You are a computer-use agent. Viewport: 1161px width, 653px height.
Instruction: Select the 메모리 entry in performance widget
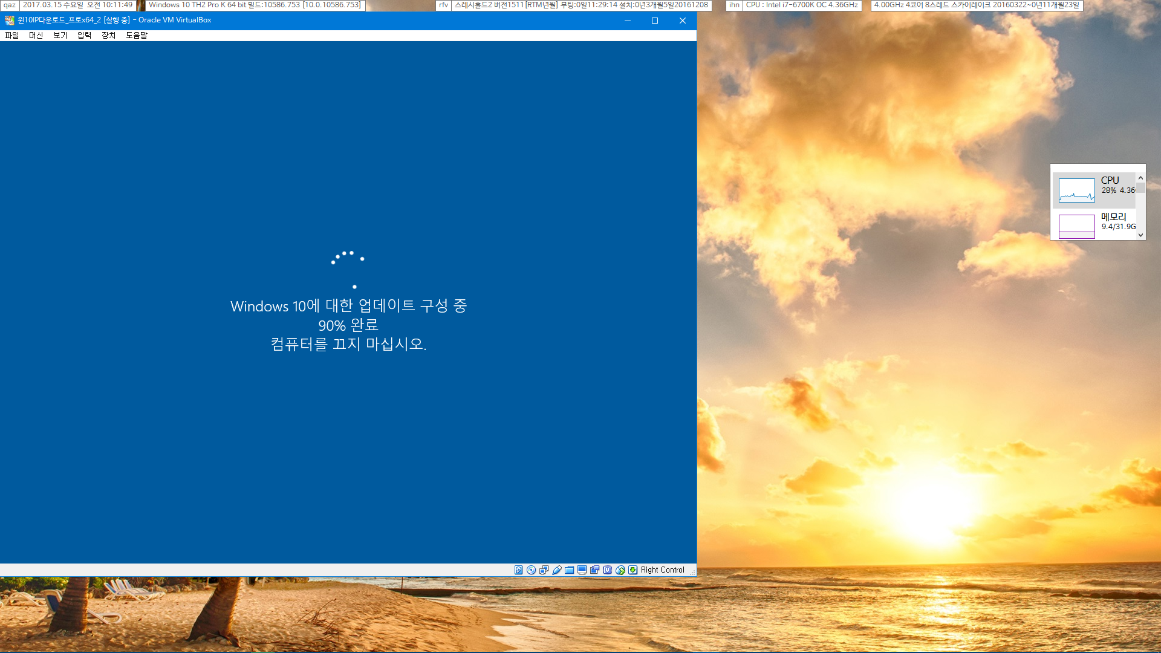pos(1094,225)
